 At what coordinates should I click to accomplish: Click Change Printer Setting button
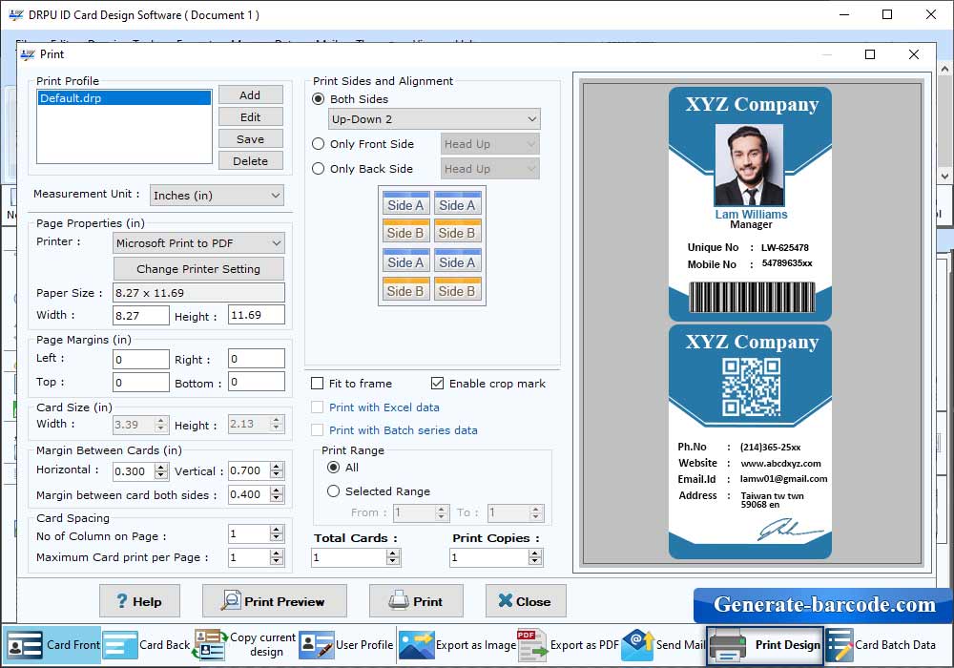(198, 268)
